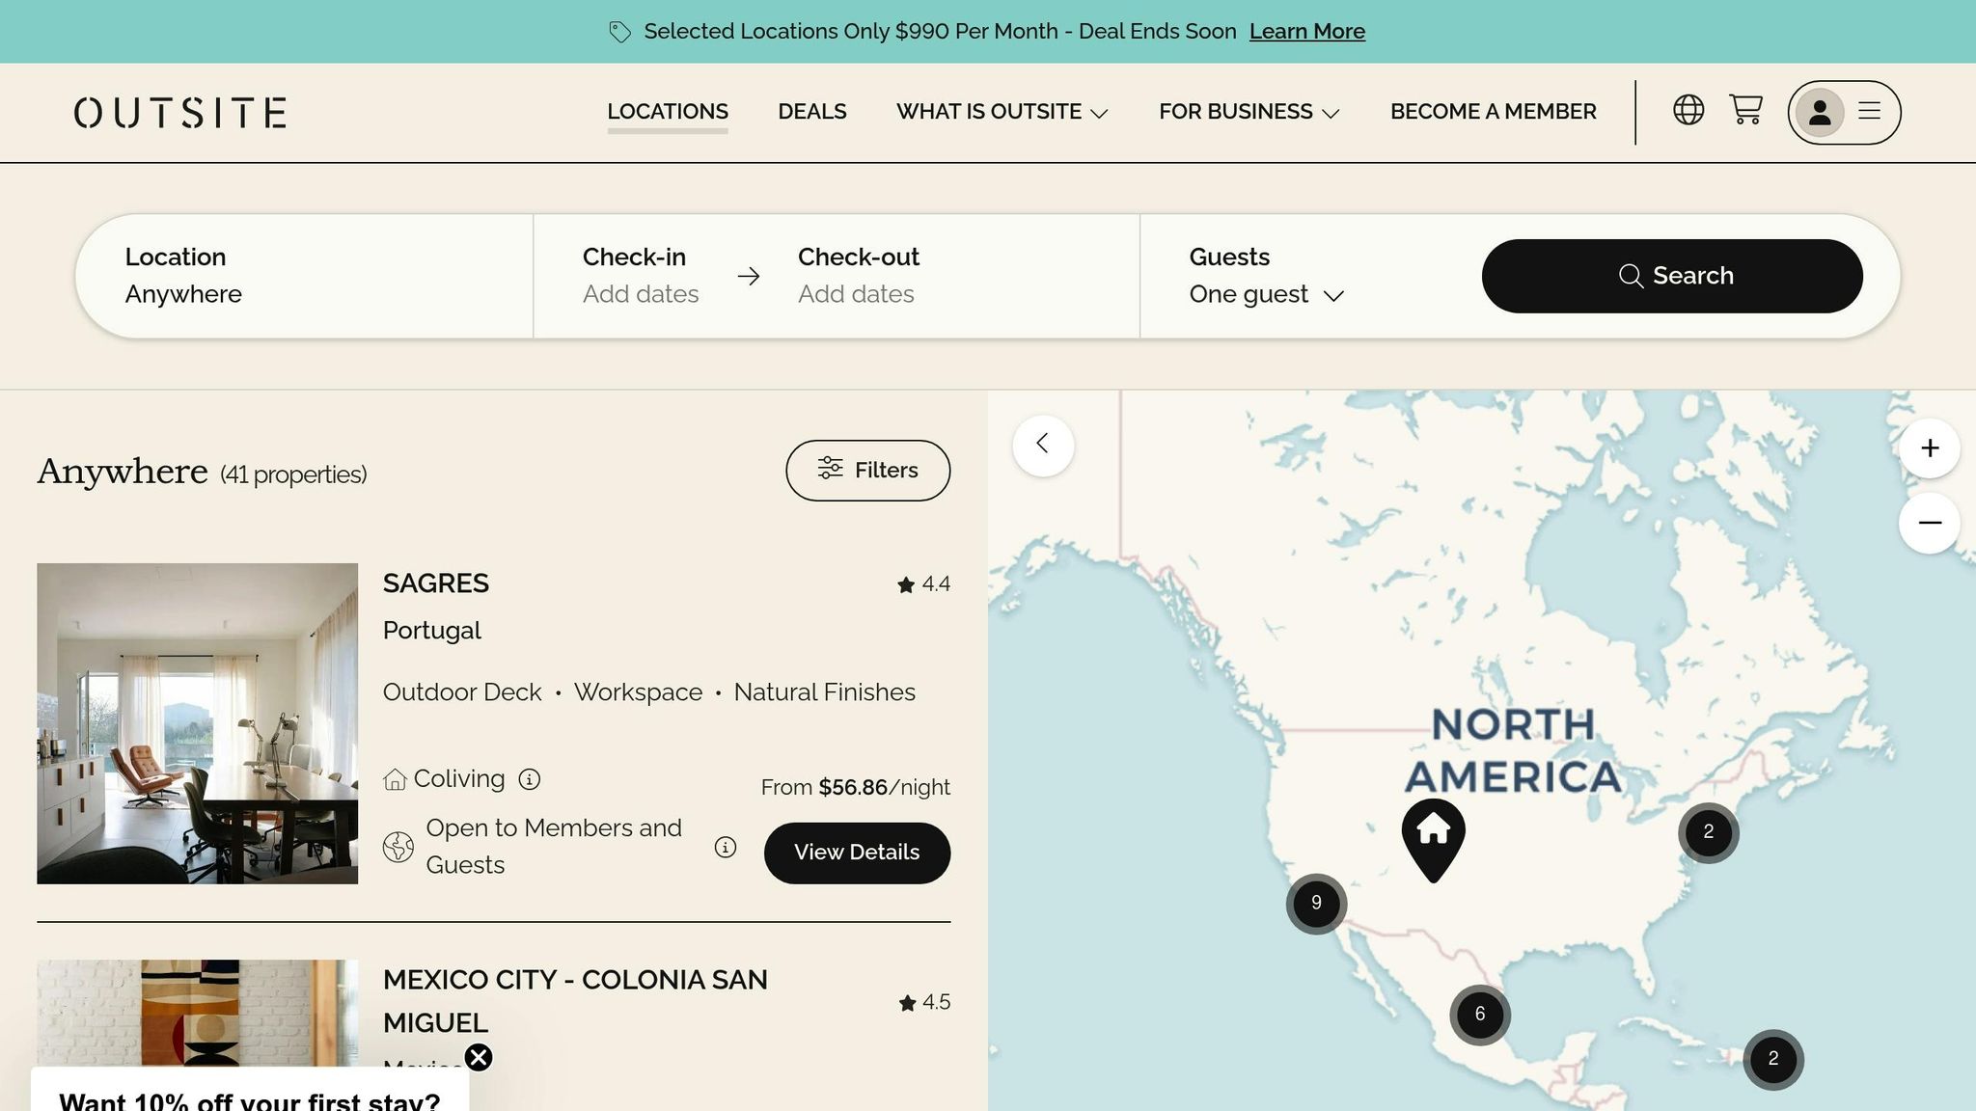Screen dimensions: 1976x1111
Task: Show Open to Members and Guests info
Action: coord(726,847)
